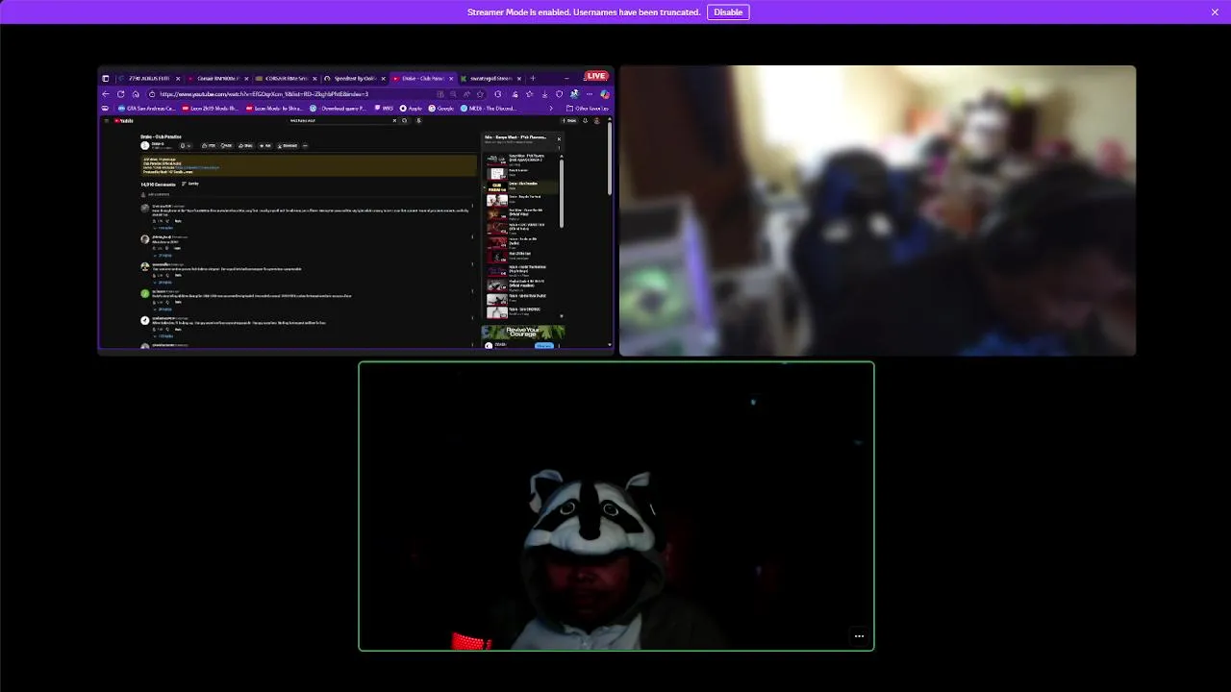The height and width of the screenshot is (692, 1231).
Task: Dismiss the Streamer Mode banner
Action: (x=1215, y=12)
